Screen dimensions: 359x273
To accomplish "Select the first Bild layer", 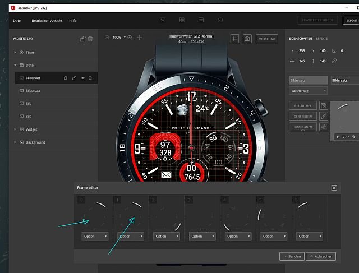I will (x=56, y=104).
